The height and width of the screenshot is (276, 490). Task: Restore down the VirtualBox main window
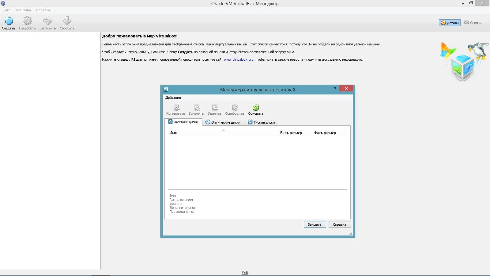(x=471, y=3)
